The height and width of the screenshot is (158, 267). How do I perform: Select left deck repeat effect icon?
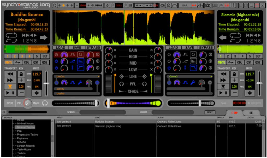(81, 55)
